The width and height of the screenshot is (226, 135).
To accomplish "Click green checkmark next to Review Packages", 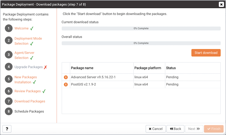I will (x=44, y=91).
